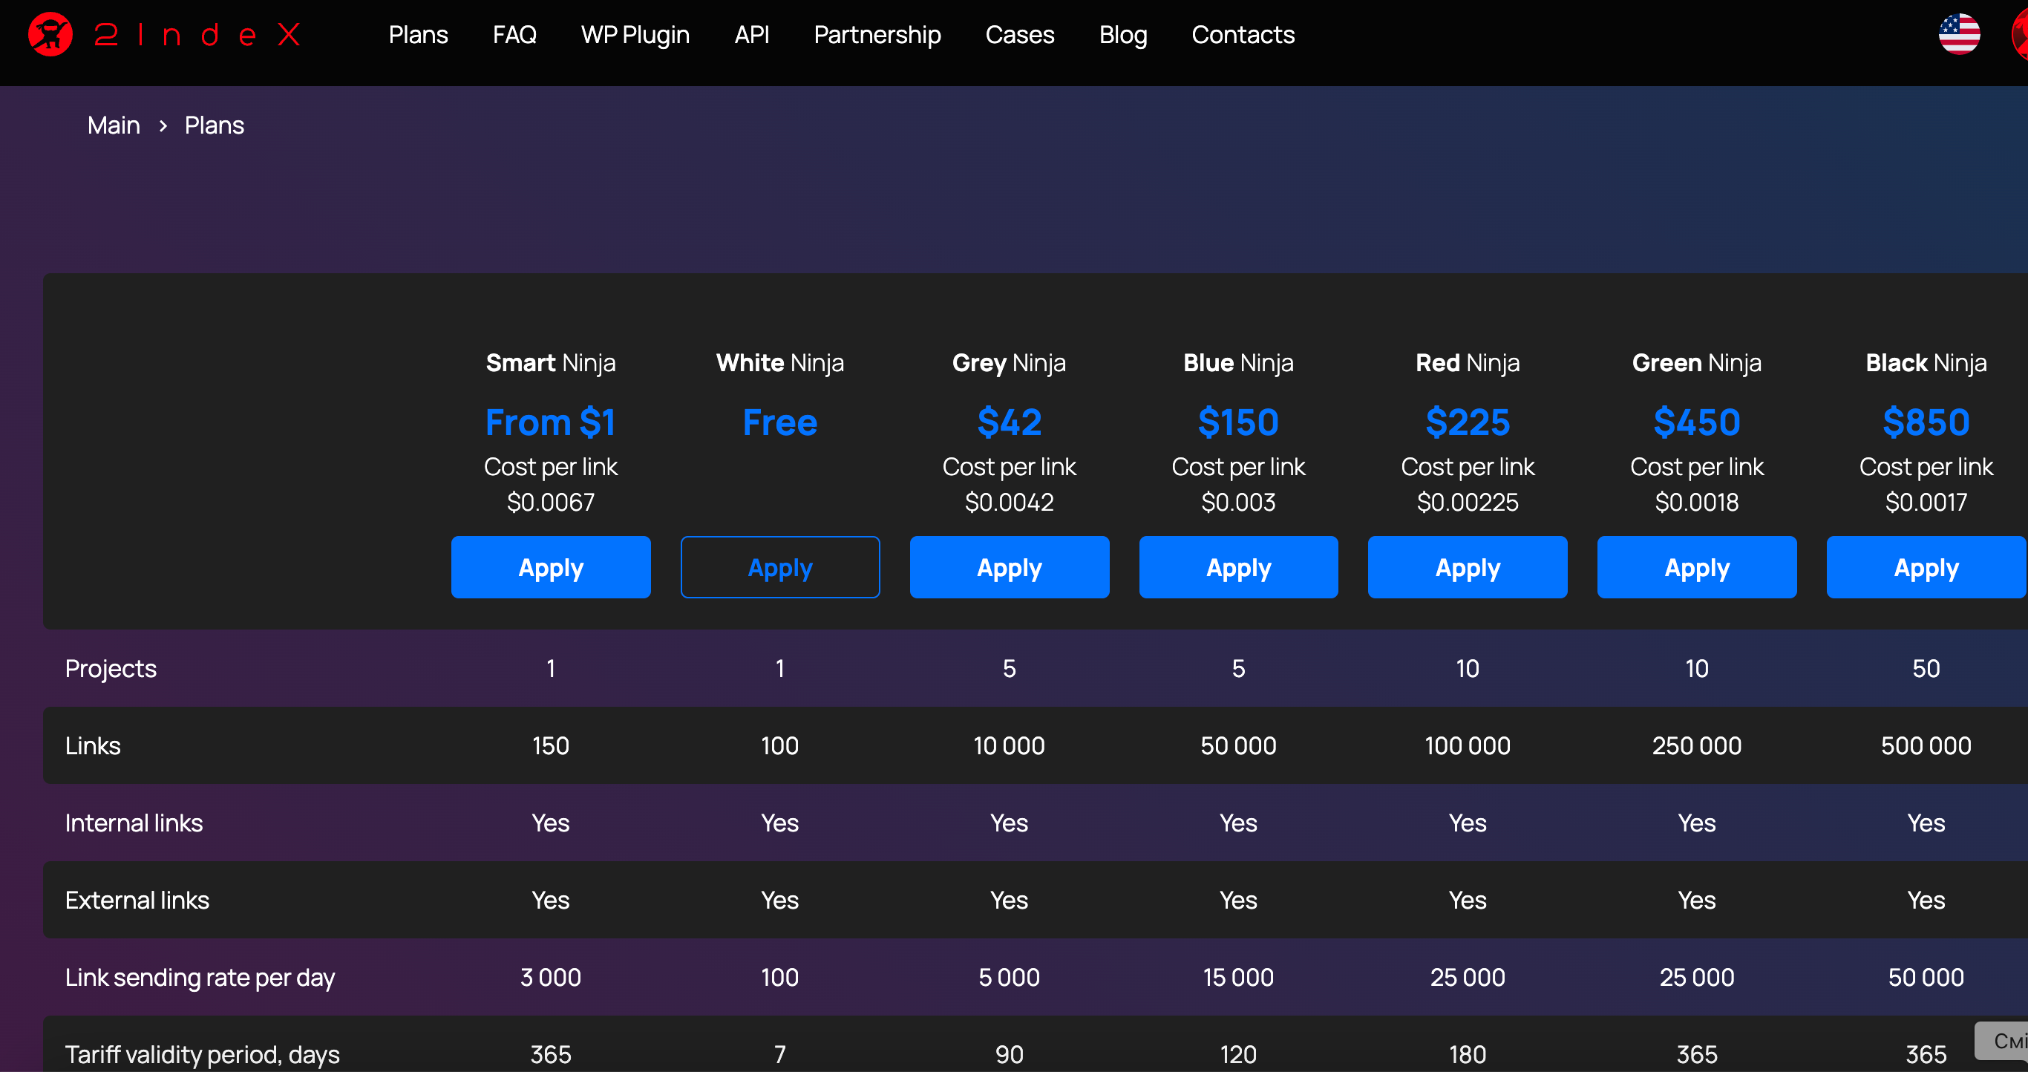Click the grey floating widget at bottom right
The width and height of the screenshot is (2028, 1072).
click(2004, 1041)
